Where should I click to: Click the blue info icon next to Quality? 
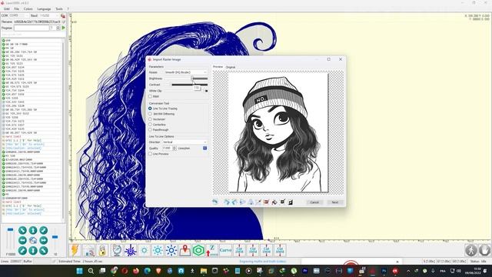205,148
